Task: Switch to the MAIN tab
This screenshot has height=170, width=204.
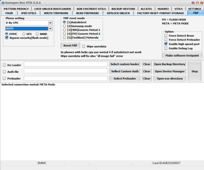Action: pyautogui.click(x=9, y=13)
